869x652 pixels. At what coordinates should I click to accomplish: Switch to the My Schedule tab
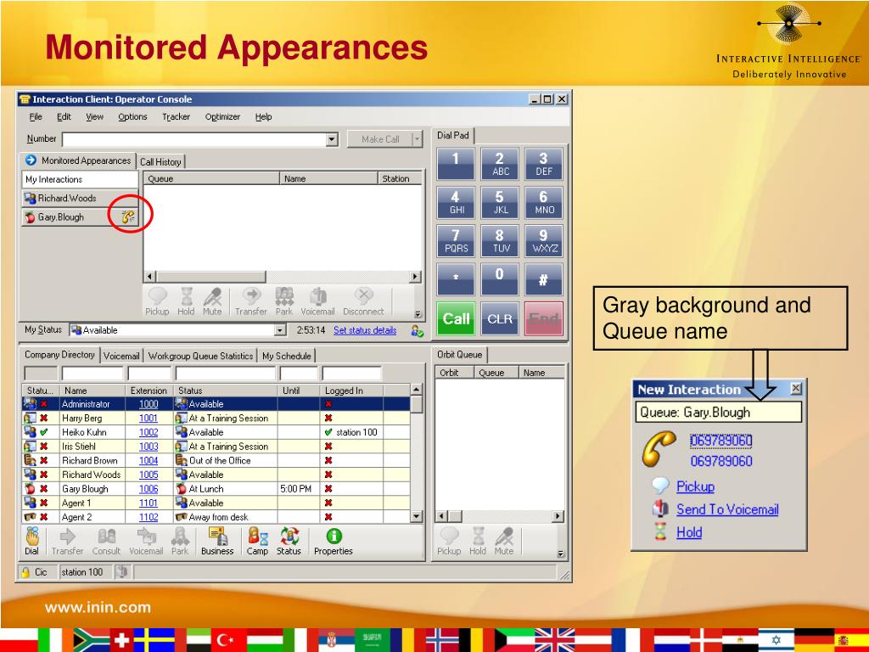[x=287, y=356]
